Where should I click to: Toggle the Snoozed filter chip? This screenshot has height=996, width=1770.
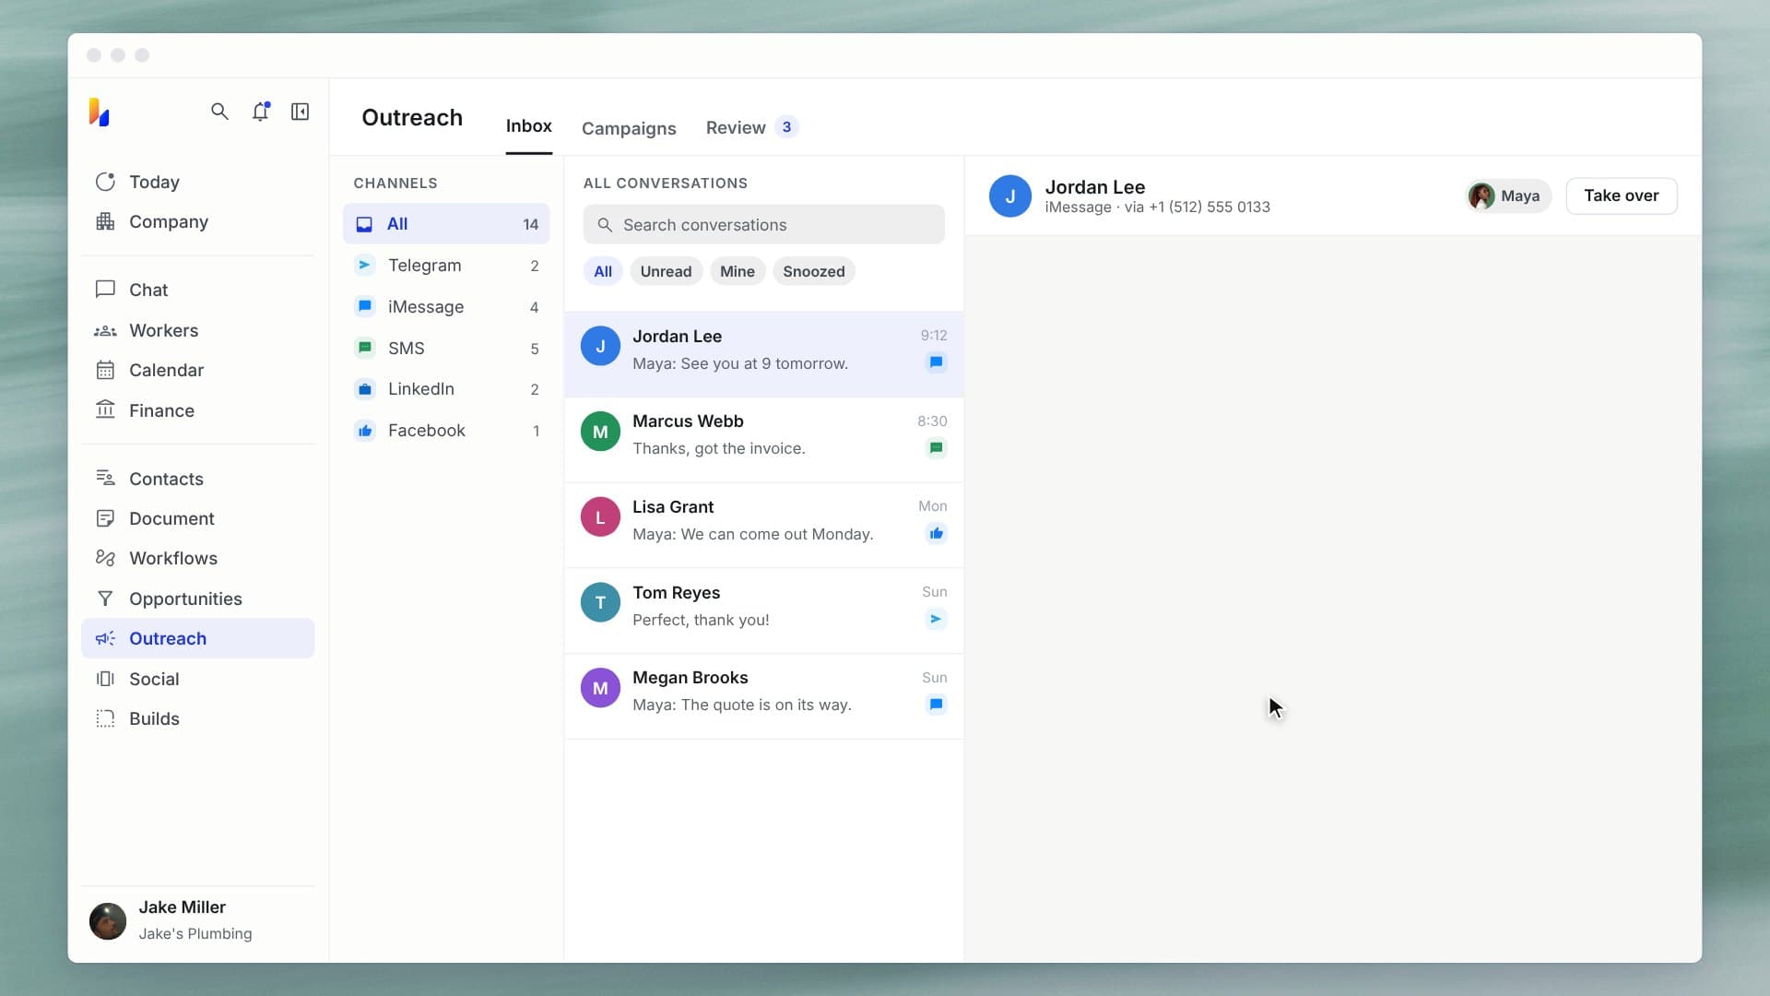point(814,271)
